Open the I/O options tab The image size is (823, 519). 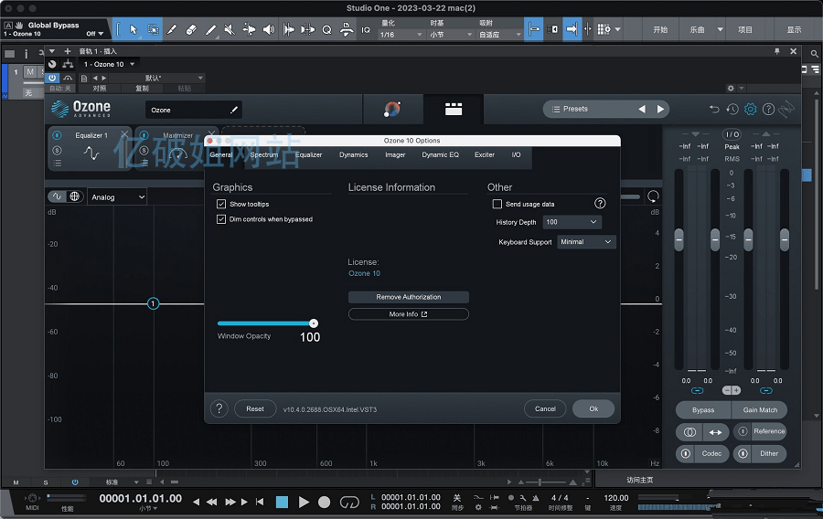(x=517, y=154)
